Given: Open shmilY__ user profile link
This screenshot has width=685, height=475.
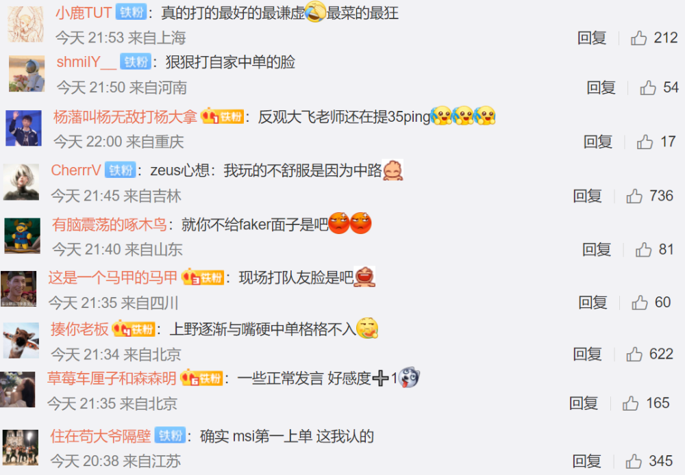Looking at the screenshot, I should pyautogui.click(x=86, y=62).
